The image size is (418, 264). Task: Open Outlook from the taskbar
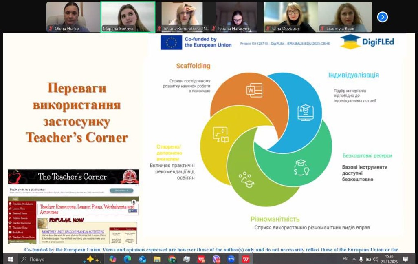[142, 259]
